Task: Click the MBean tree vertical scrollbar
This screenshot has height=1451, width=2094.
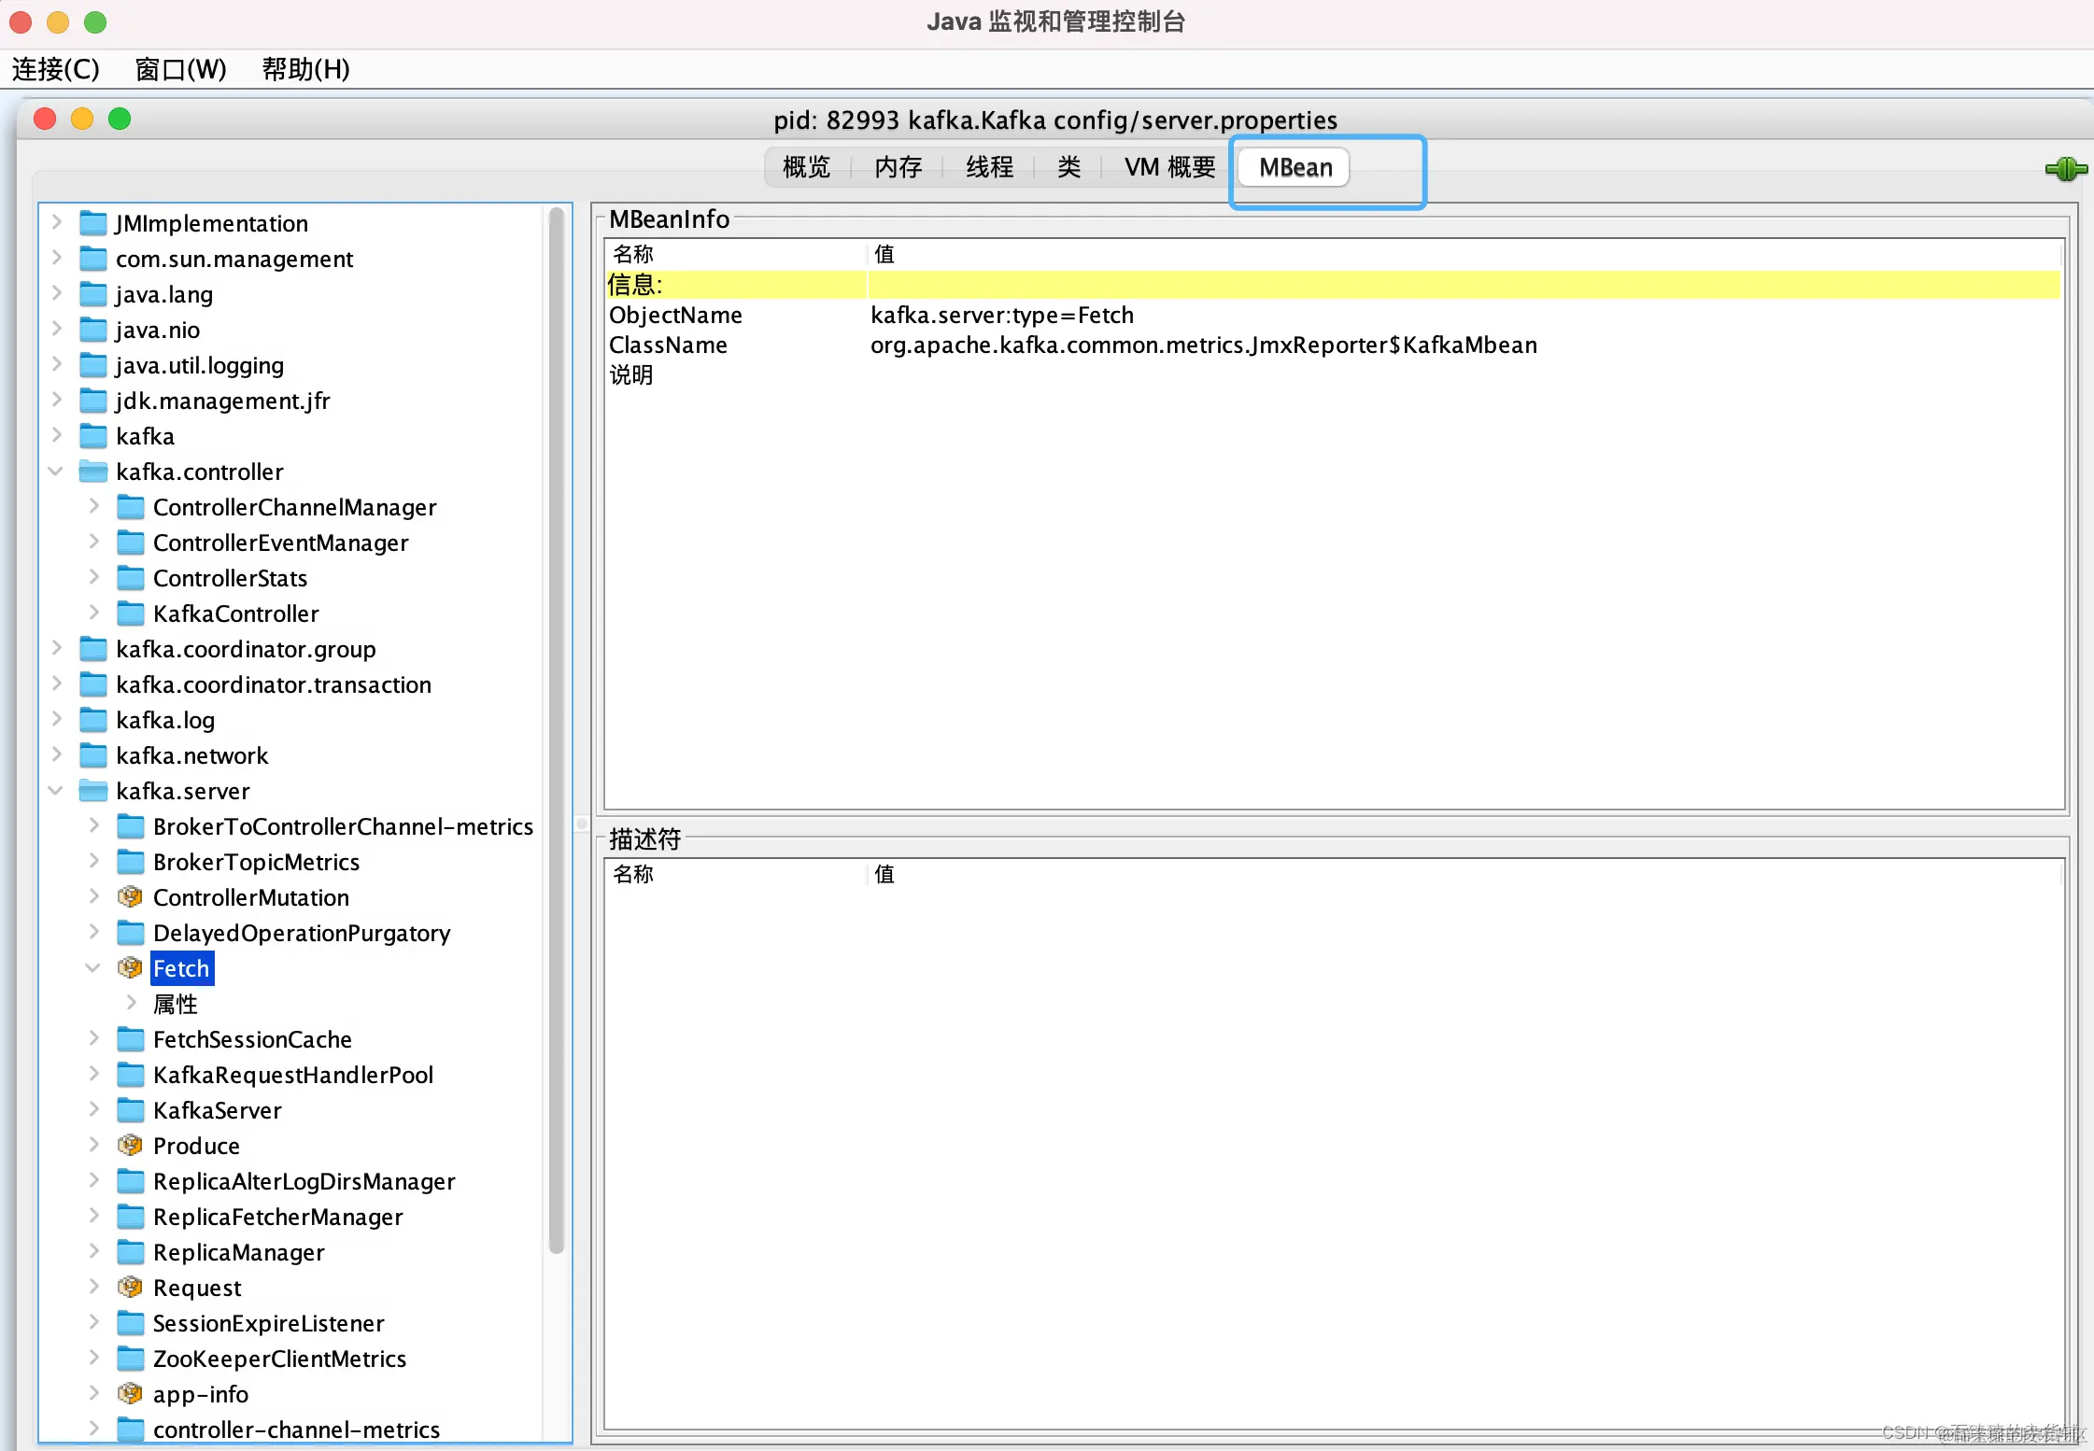Action: click(557, 728)
